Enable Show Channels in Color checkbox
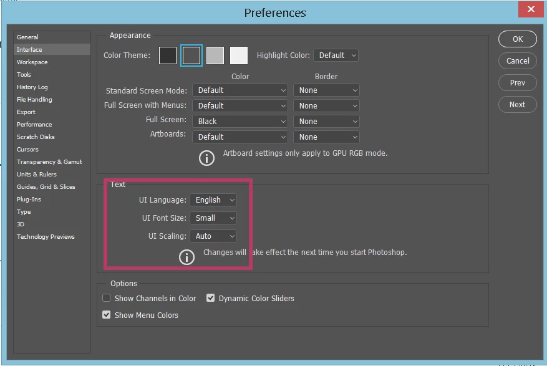 click(107, 298)
